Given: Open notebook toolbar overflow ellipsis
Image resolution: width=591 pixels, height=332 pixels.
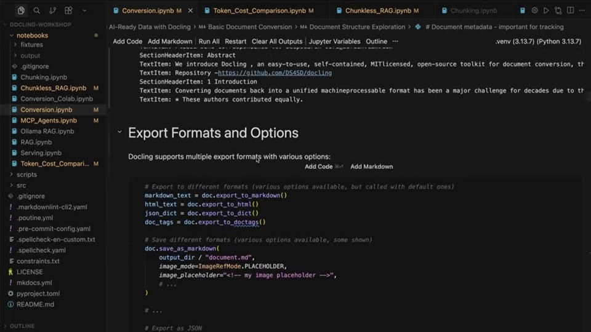Looking at the screenshot, I should pyautogui.click(x=395, y=41).
